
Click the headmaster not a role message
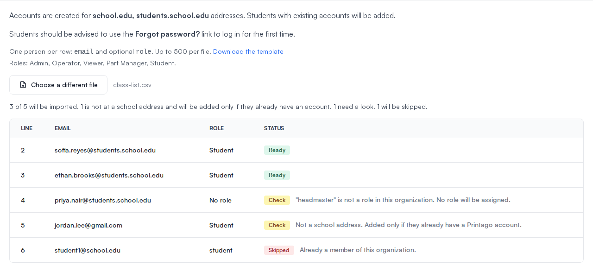[403, 200]
